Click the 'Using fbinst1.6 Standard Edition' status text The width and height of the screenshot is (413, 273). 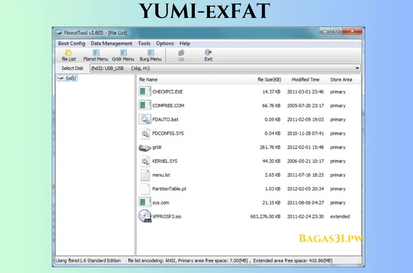[x=88, y=261]
